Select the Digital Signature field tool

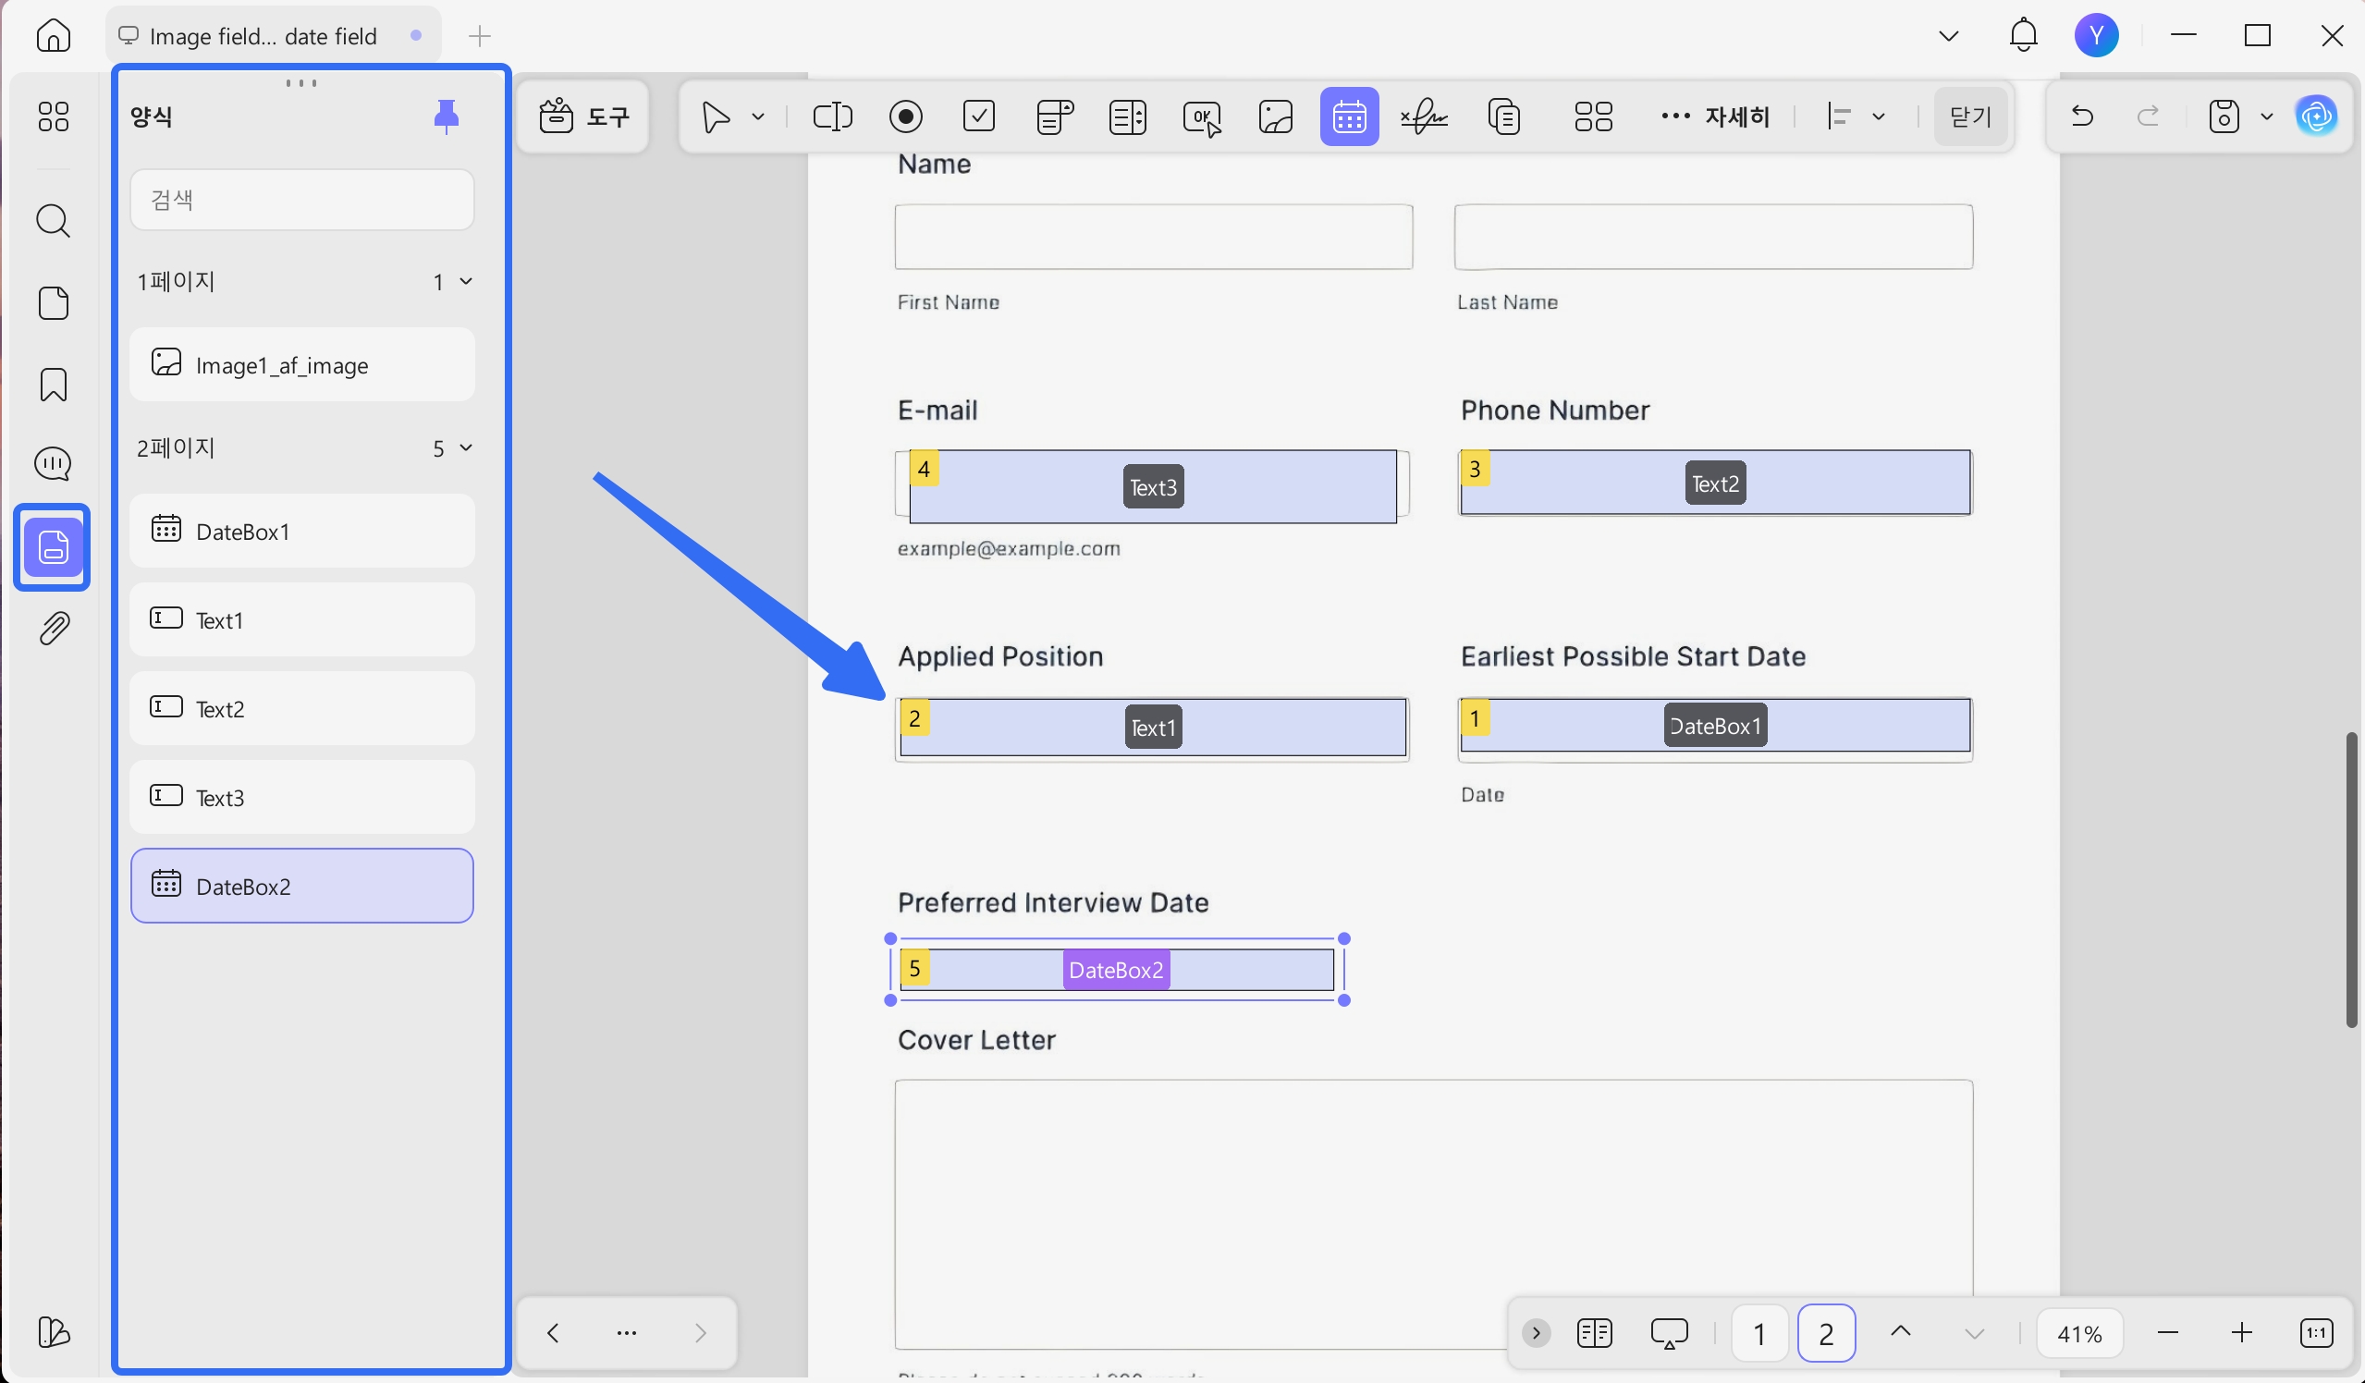pos(1423,116)
